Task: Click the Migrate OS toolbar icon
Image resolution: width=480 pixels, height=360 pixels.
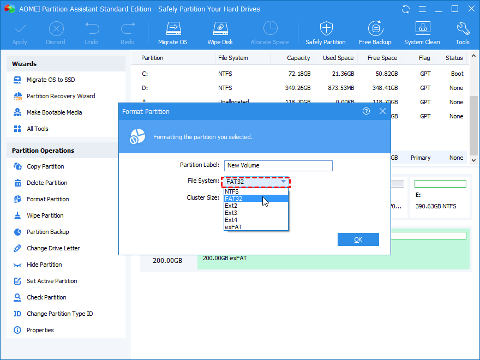Action: pyautogui.click(x=172, y=33)
